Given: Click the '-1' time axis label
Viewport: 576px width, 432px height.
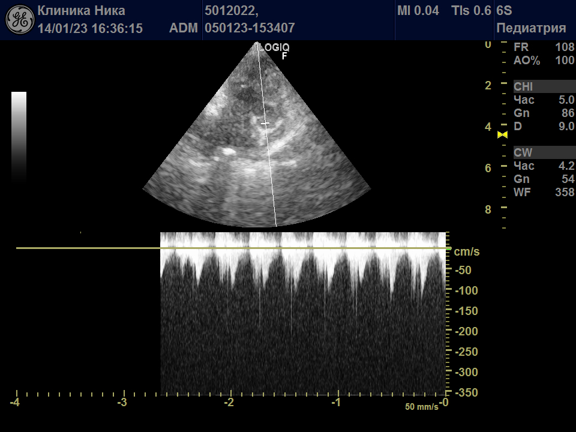Looking at the screenshot, I should point(336,403).
